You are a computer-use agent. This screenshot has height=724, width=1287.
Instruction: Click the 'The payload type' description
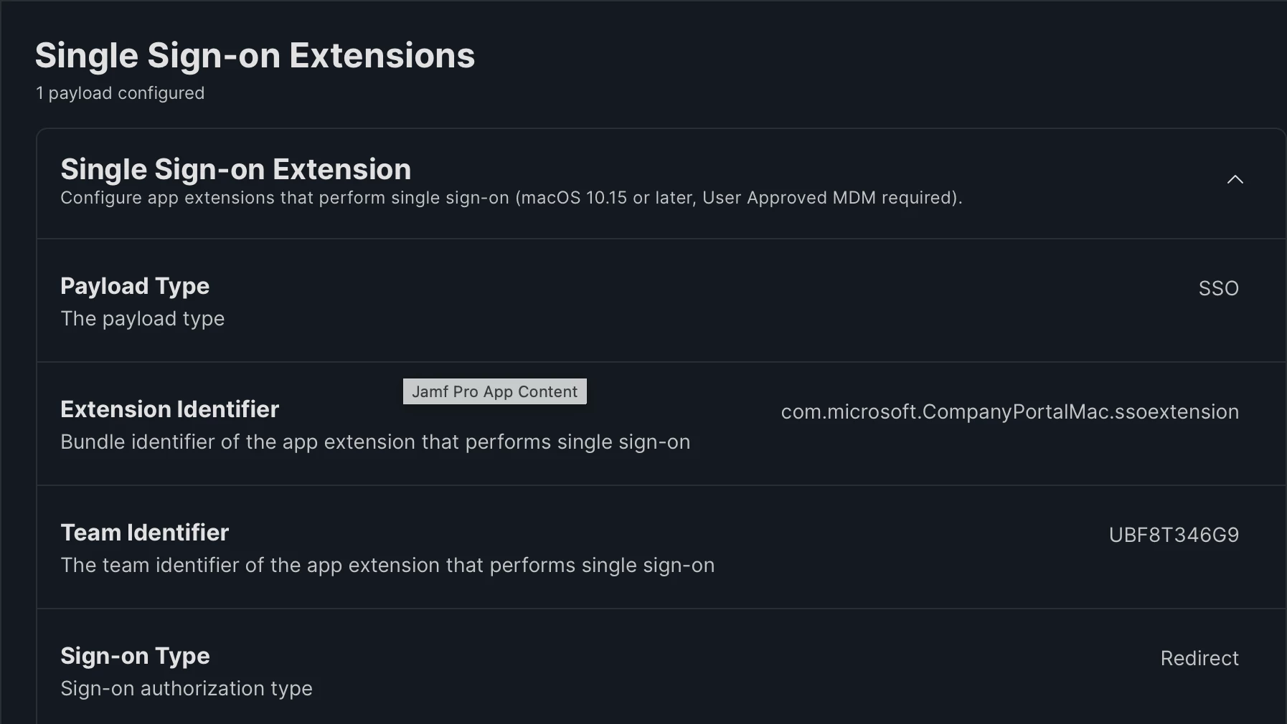click(x=142, y=318)
